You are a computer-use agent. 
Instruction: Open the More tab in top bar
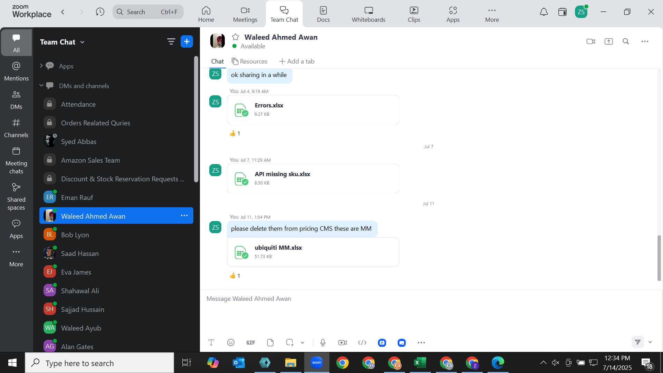(492, 14)
